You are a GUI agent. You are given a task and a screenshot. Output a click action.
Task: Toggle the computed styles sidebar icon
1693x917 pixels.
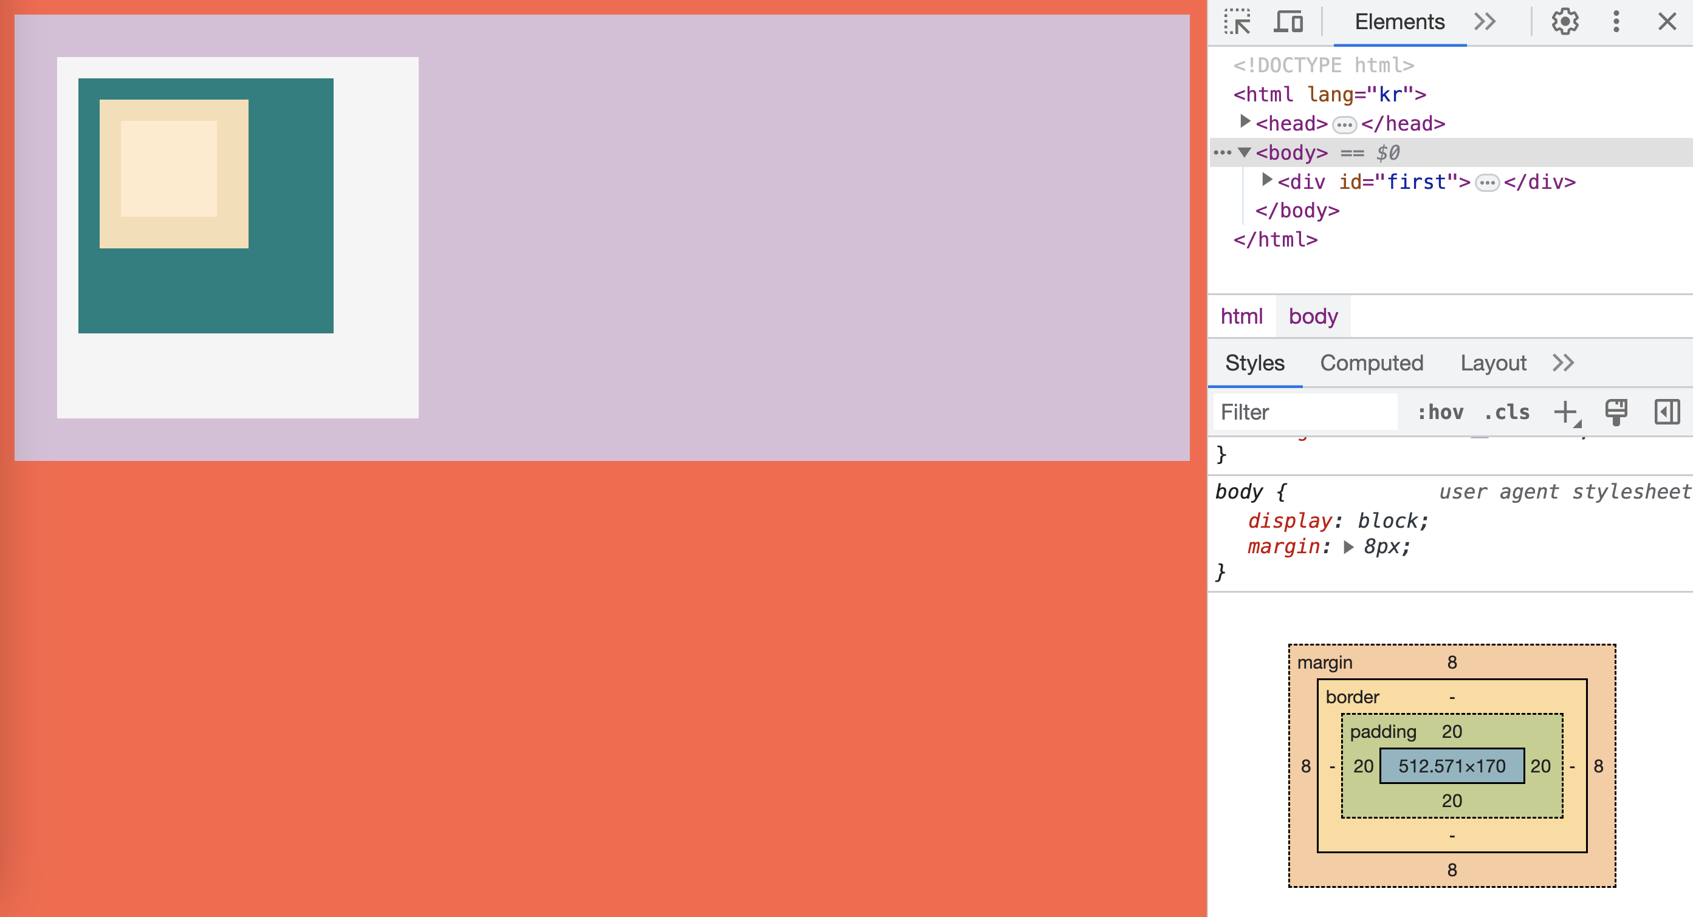pyautogui.click(x=1667, y=412)
